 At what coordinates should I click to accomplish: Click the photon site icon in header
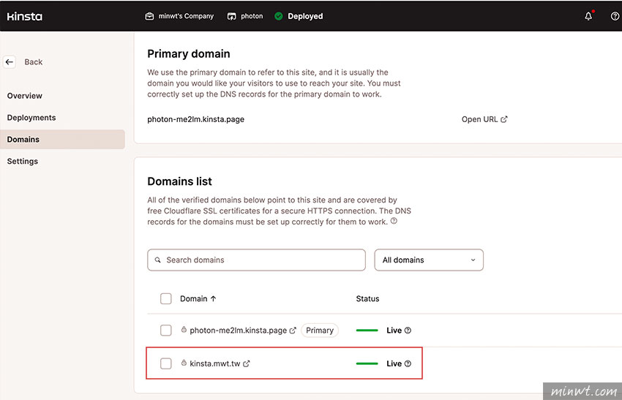tap(232, 16)
